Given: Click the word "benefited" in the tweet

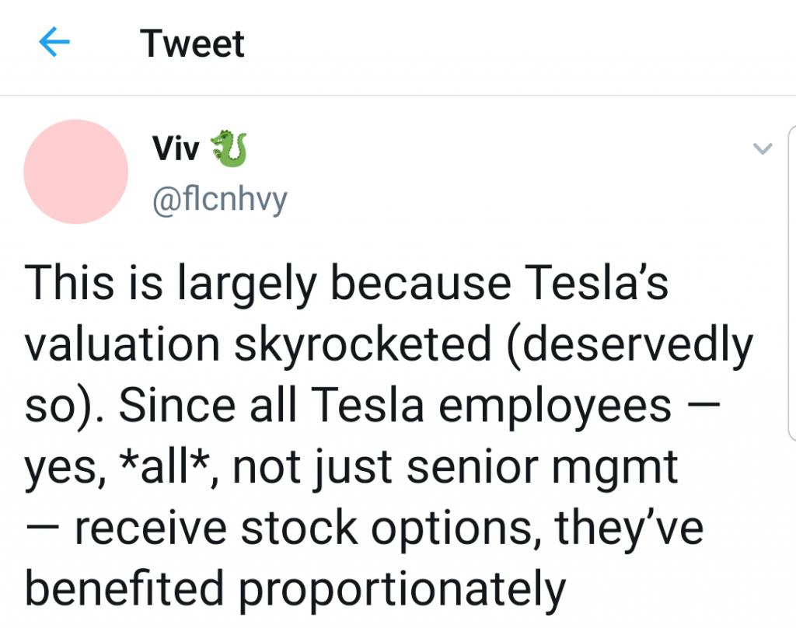Looking at the screenshot, I should pyautogui.click(x=125, y=588).
